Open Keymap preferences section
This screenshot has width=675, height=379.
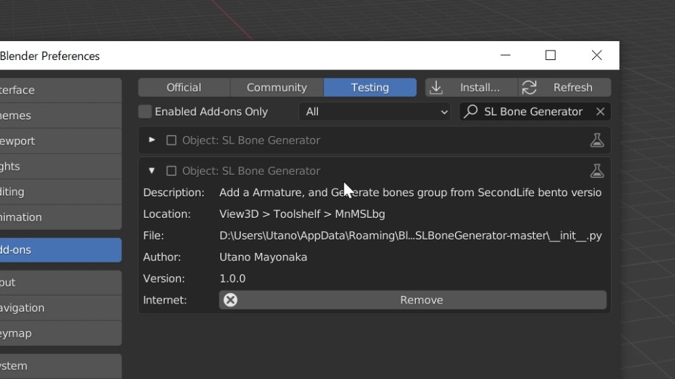click(x=60, y=333)
